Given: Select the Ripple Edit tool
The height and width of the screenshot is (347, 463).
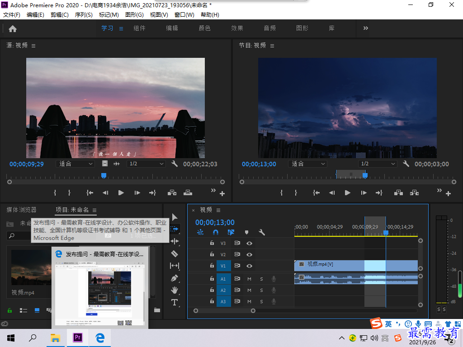Looking at the screenshot, I should click(x=175, y=241).
